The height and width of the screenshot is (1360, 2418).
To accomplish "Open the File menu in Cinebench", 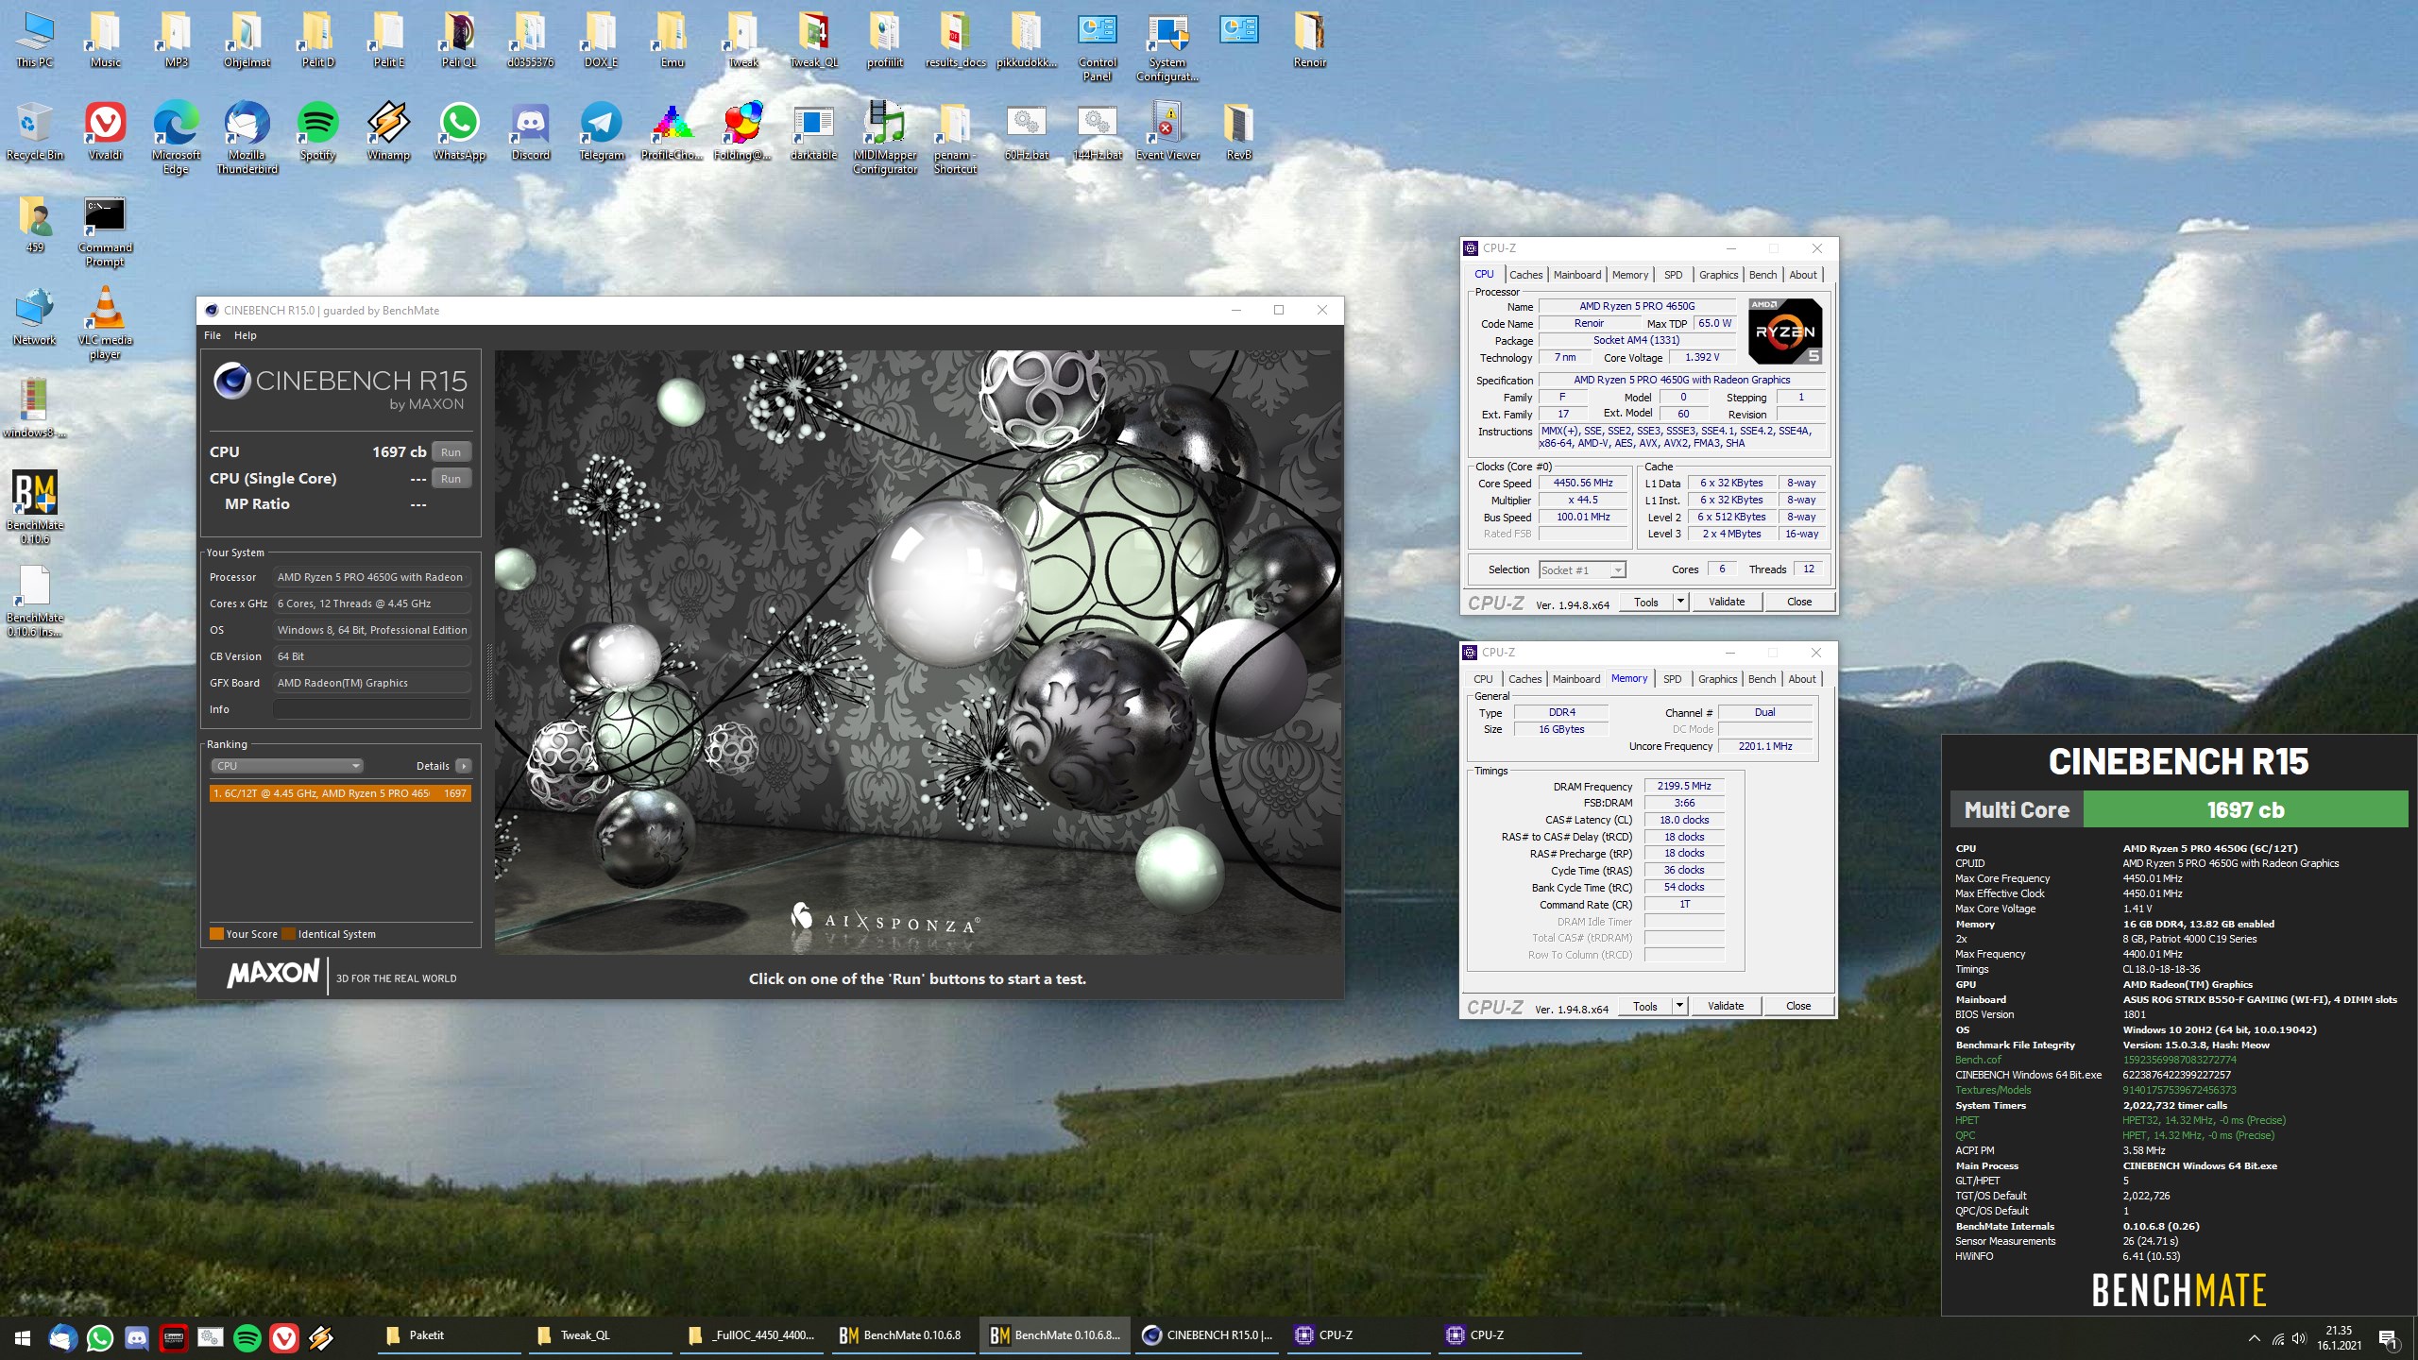I will coord(213,335).
